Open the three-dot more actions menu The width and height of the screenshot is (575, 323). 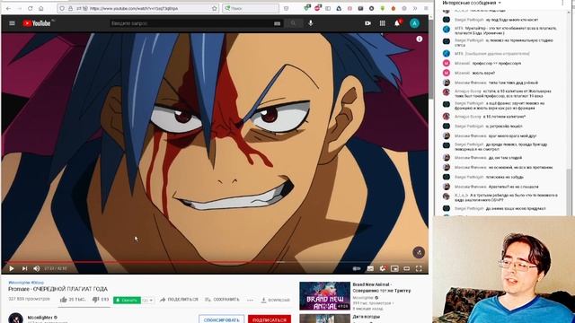(x=250, y=300)
